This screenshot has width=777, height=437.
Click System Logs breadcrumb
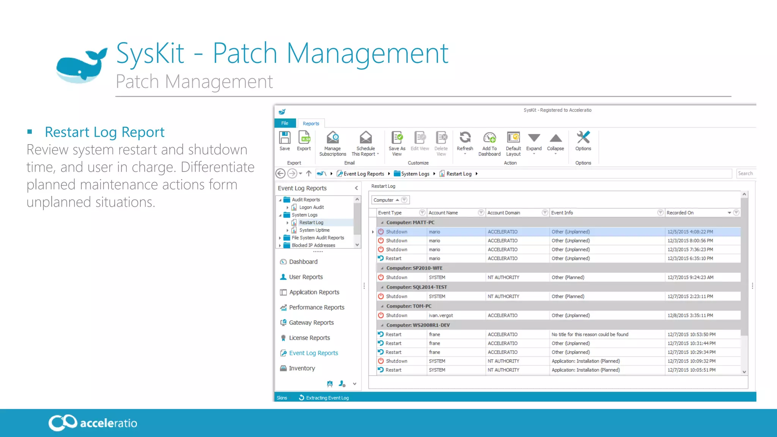coord(415,174)
